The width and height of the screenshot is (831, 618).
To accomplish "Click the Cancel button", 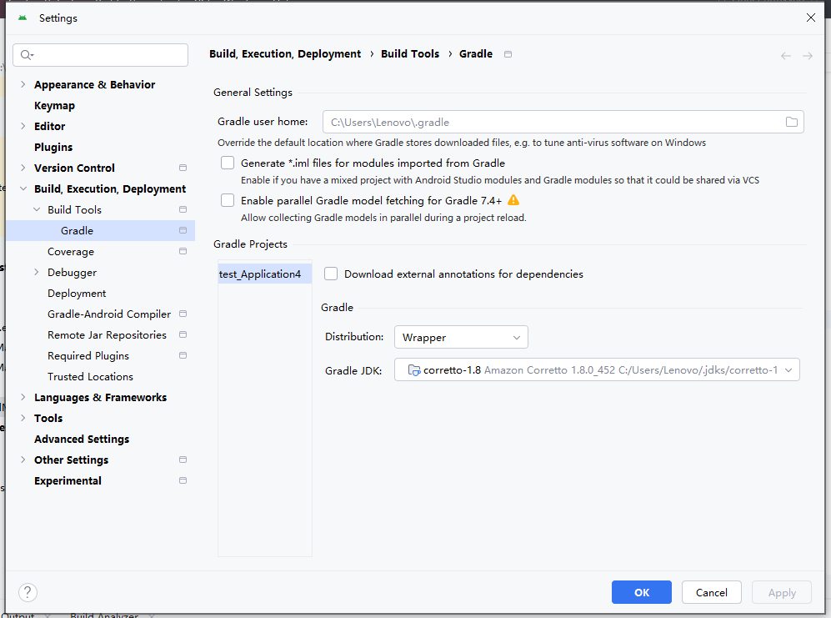I will (711, 592).
